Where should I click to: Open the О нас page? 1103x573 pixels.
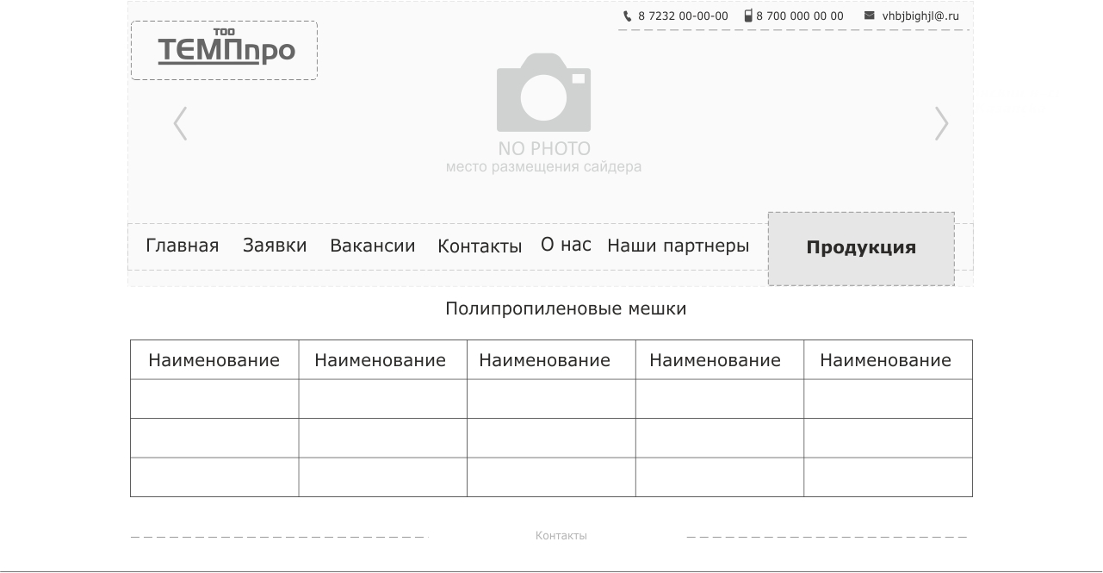(x=566, y=245)
